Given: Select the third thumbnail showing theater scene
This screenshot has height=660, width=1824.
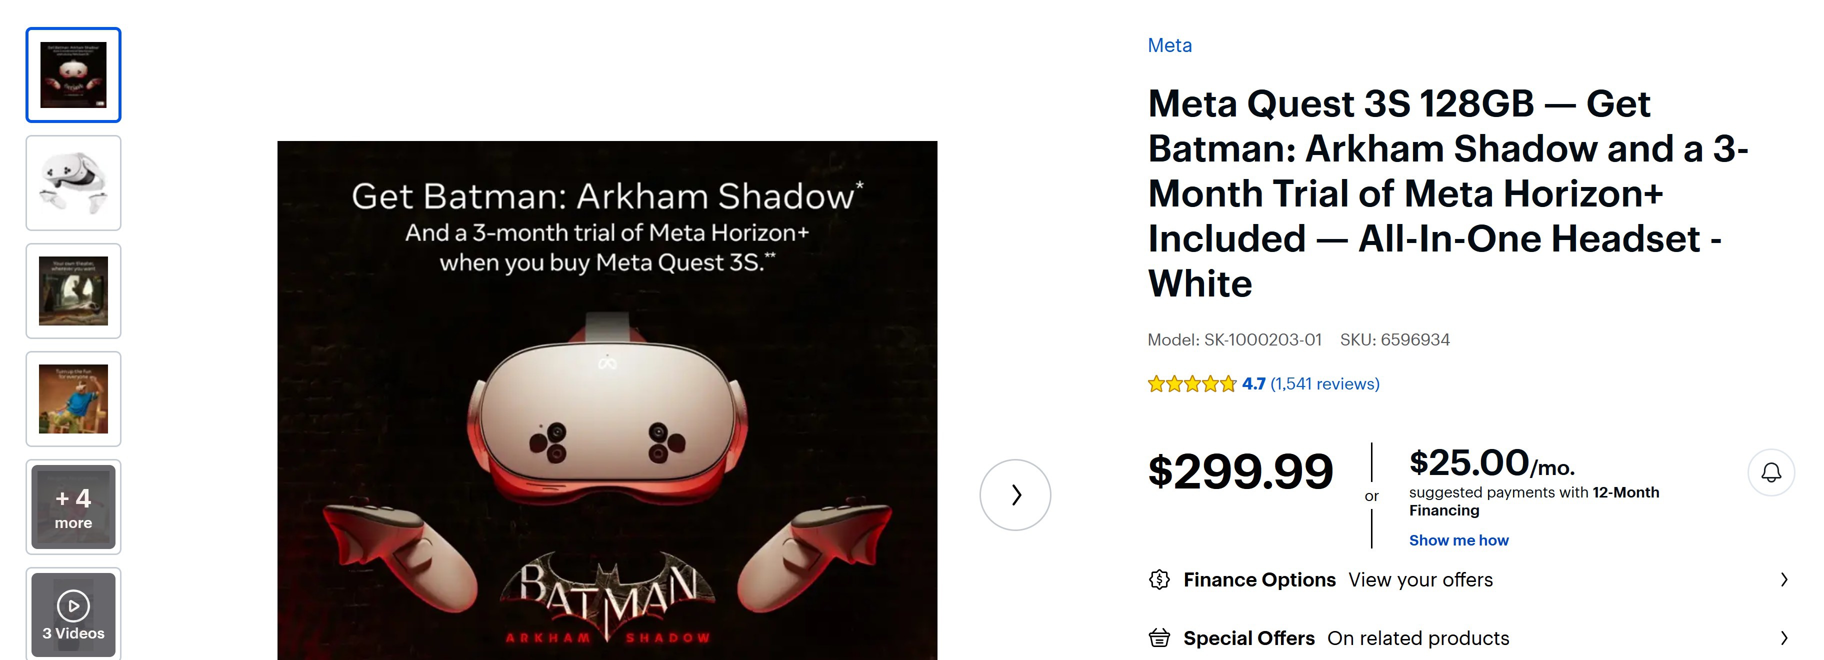Looking at the screenshot, I should point(73,291).
